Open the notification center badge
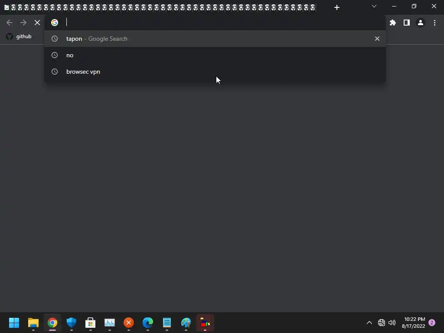444x333 pixels. click(x=432, y=323)
